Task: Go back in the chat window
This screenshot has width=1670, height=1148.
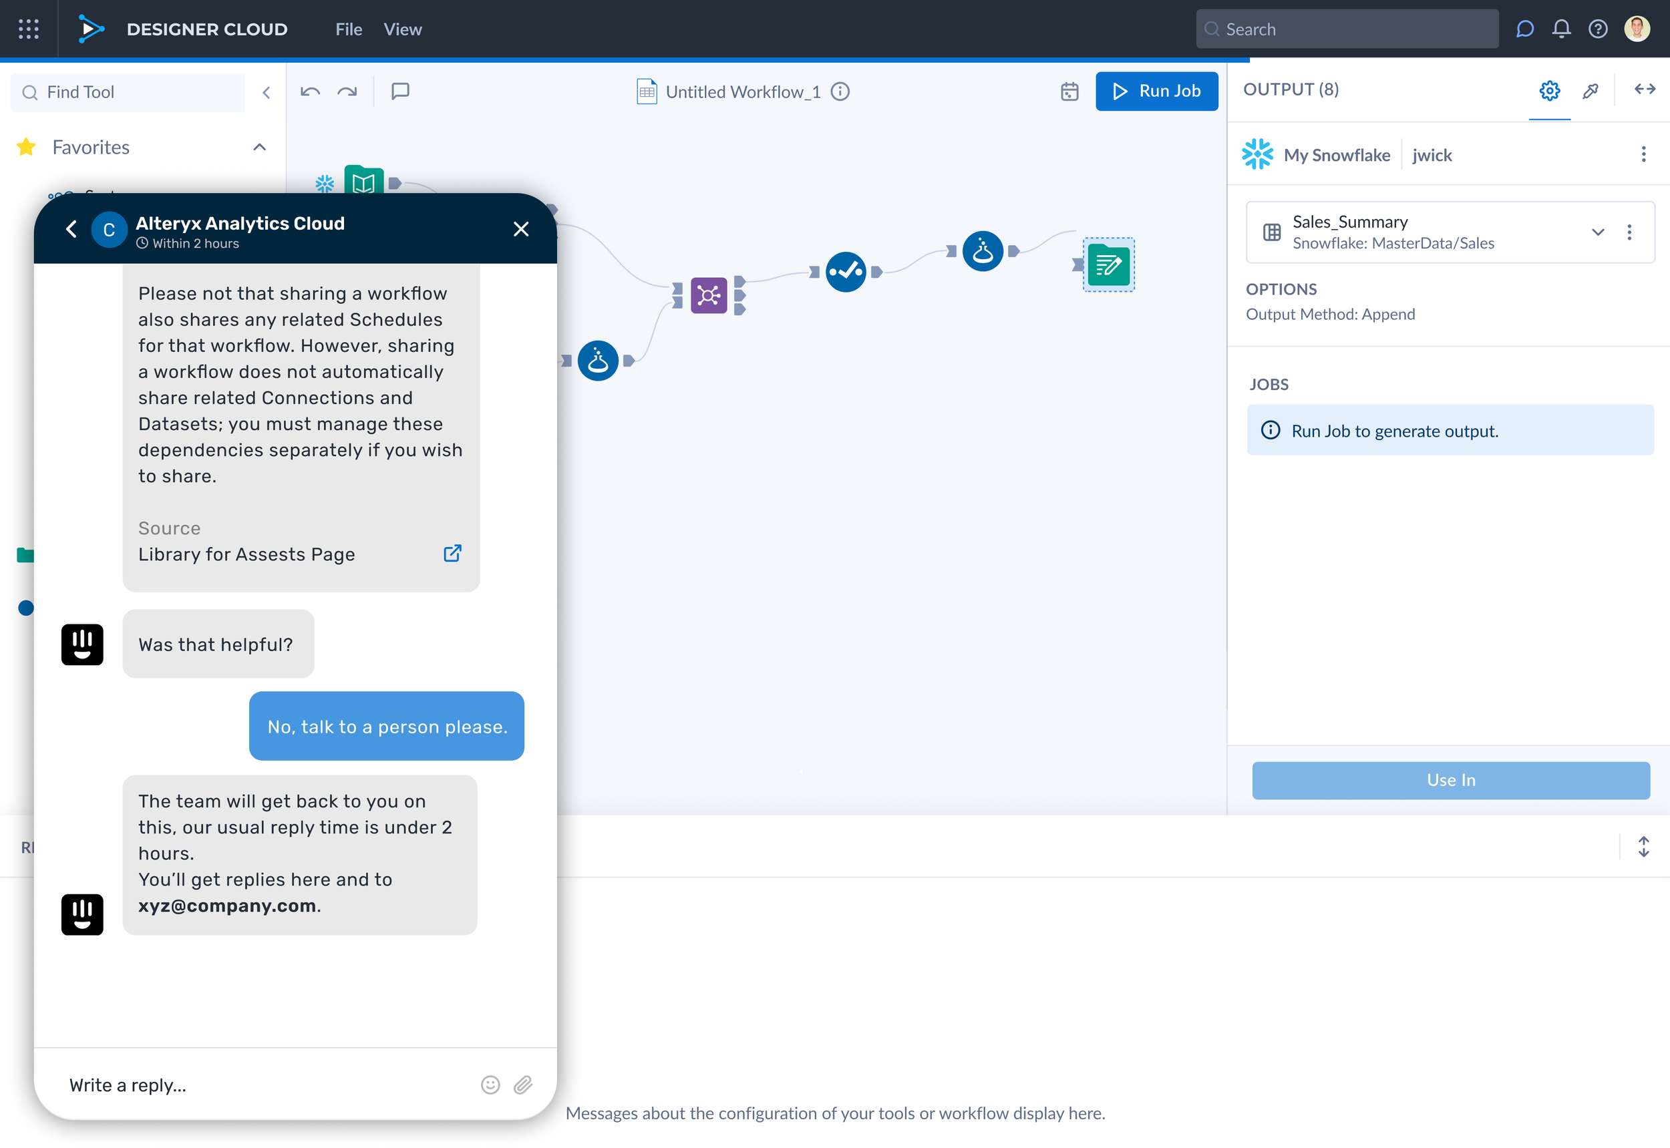Action: tap(71, 229)
